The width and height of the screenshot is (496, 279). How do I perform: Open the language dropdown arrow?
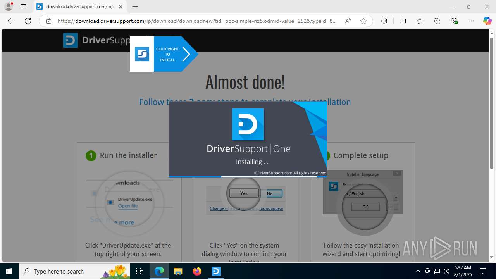(x=396, y=198)
